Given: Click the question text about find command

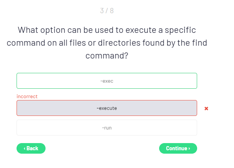Looking at the screenshot, I should (107, 43).
